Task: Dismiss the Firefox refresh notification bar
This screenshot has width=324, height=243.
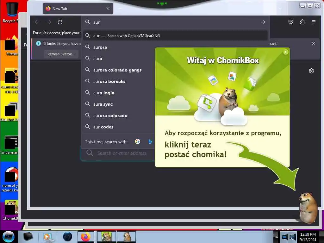Action: coord(314,43)
